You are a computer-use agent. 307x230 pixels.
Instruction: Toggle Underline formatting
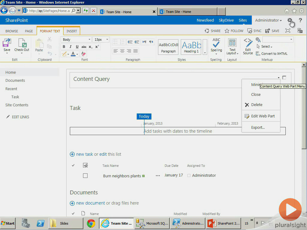pyautogui.click(x=77, y=46)
